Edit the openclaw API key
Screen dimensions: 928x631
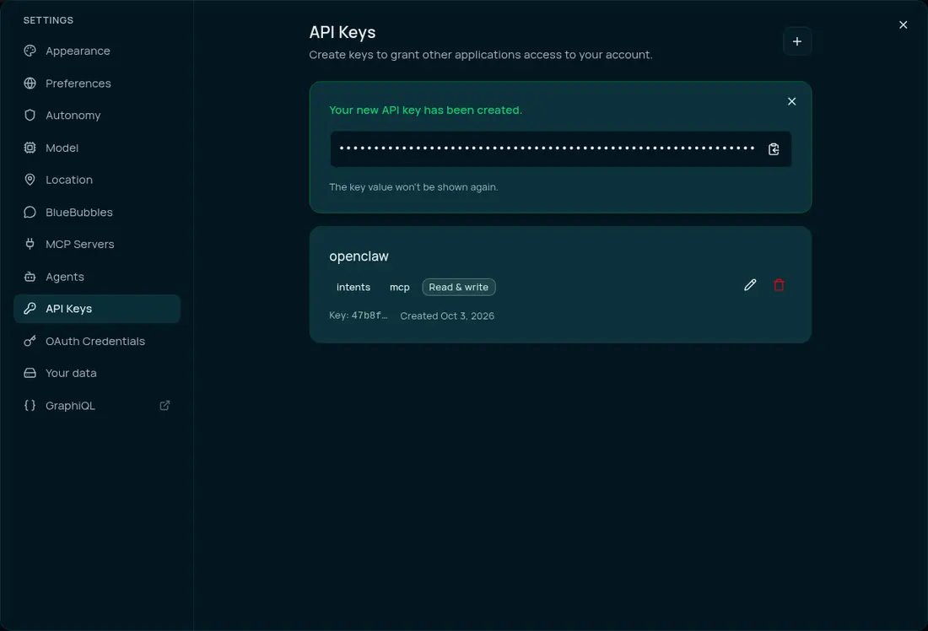[750, 285]
